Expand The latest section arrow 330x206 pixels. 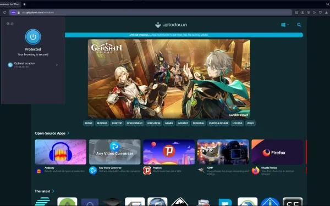pos(53,191)
